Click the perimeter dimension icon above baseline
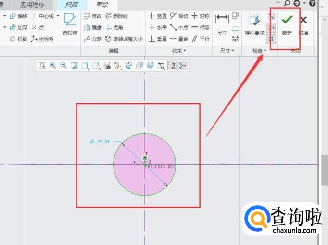The image size is (328, 245). click(x=235, y=16)
